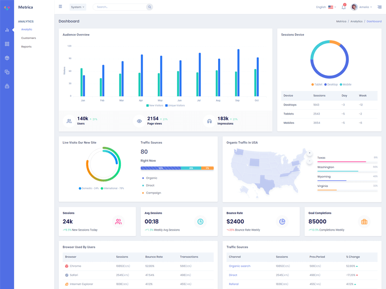
Task: Follow the Organic search channel link
Action: click(x=239, y=266)
